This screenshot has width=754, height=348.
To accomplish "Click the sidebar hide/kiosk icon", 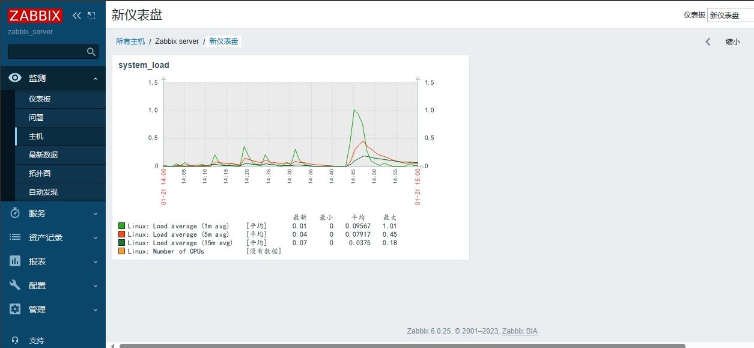I will (91, 16).
